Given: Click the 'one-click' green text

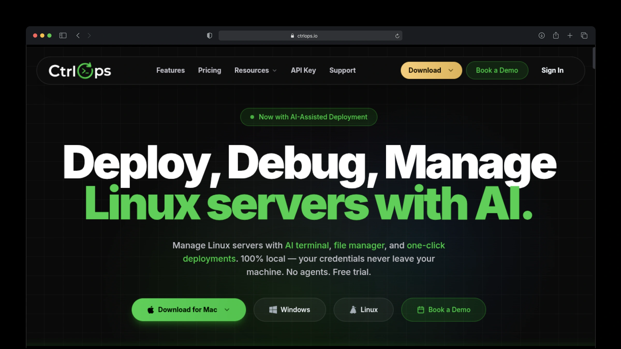Looking at the screenshot, I should (426, 245).
